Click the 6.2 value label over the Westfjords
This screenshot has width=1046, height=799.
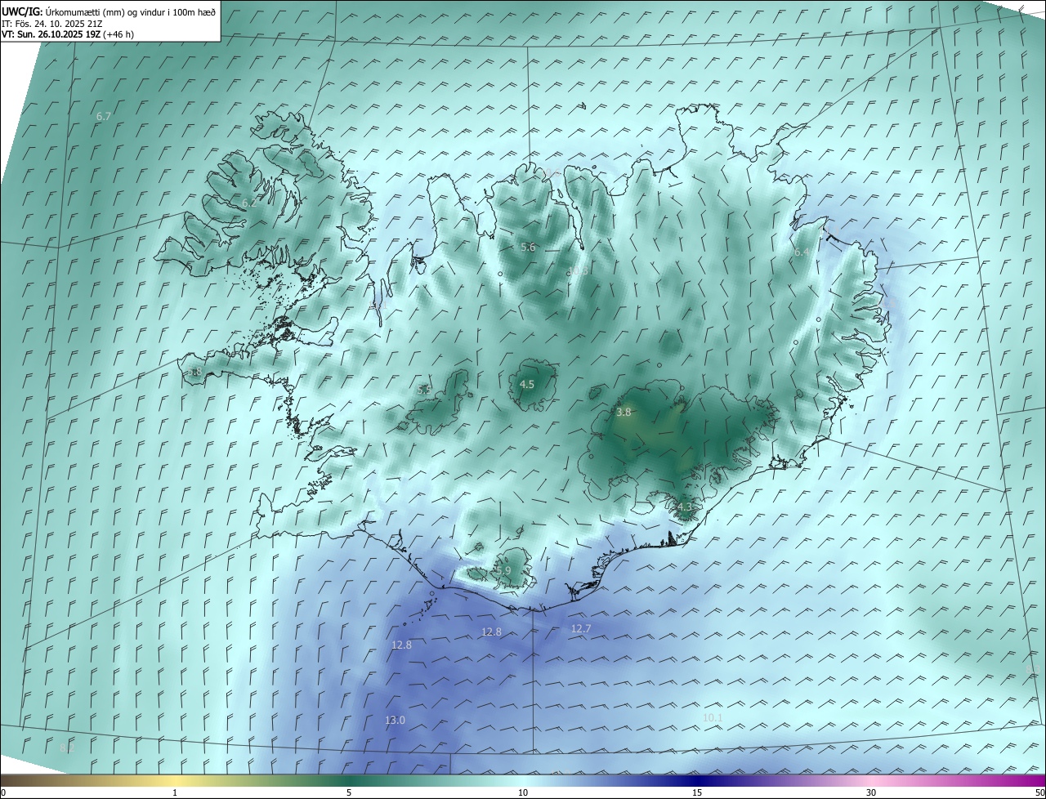(x=248, y=203)
